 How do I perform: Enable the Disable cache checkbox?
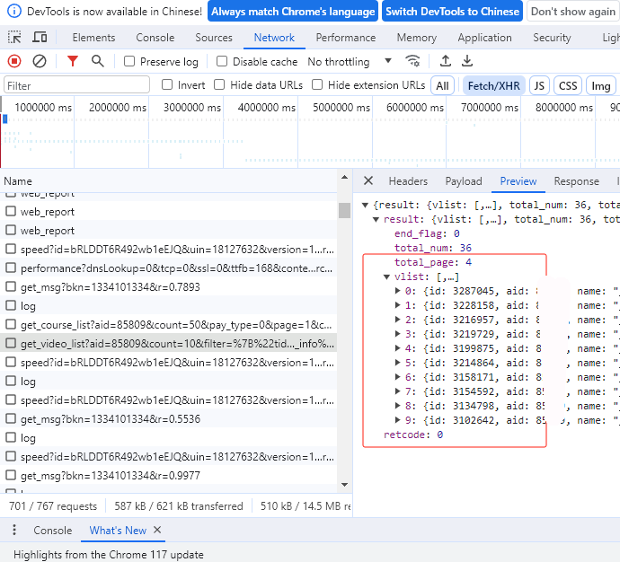(x=222, y=61)
